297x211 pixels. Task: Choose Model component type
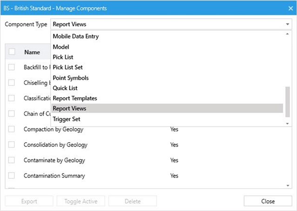(x=61, y=47)
